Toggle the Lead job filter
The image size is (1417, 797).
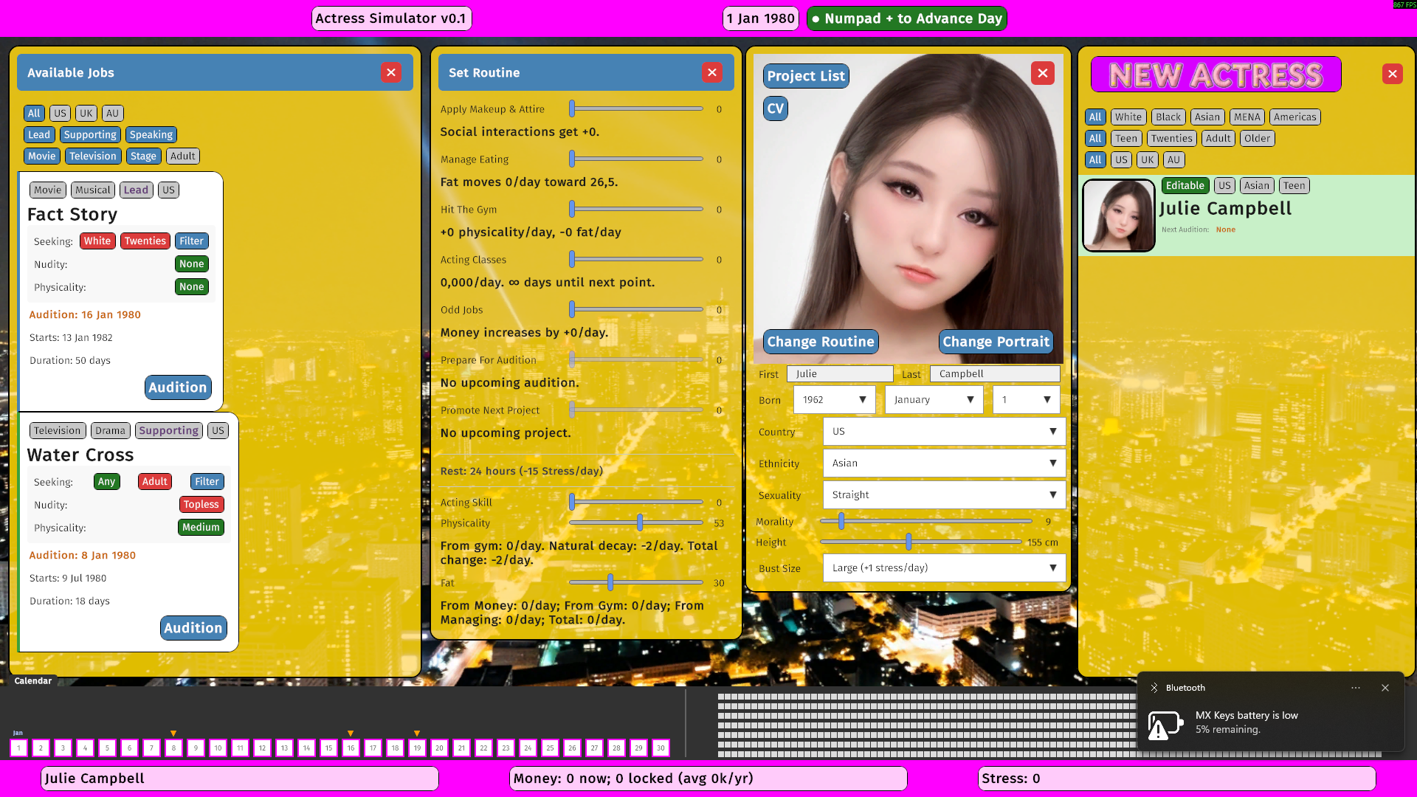click(39, 134)
